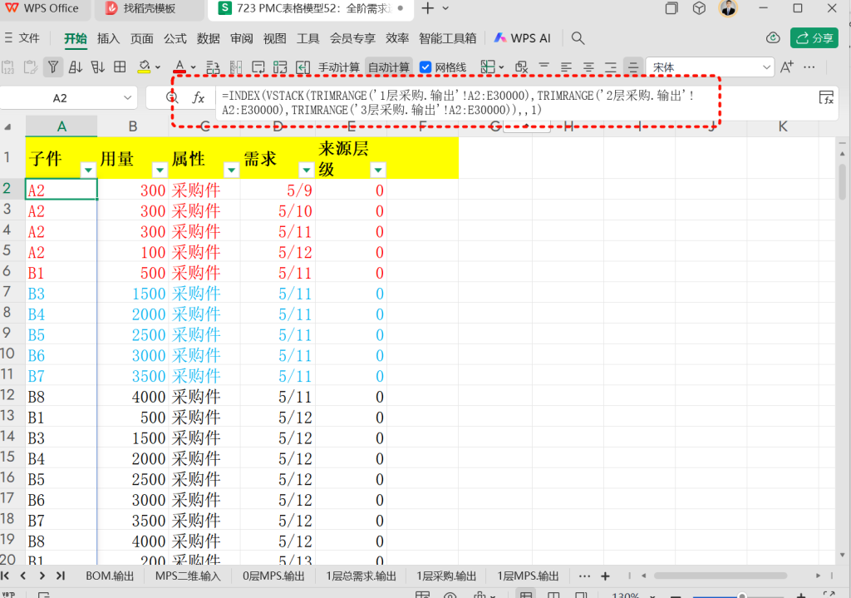
Task: Open a new document tab plus
Action: [x=428, y=8]
